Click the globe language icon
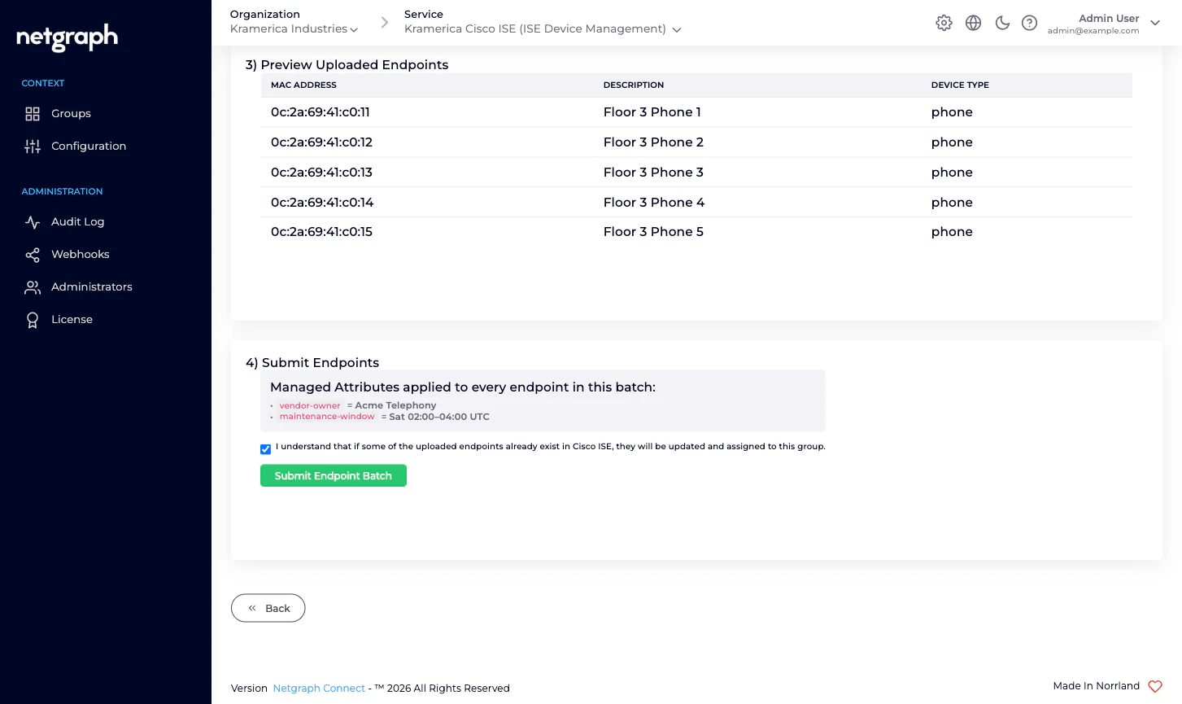 pos(973,23)
